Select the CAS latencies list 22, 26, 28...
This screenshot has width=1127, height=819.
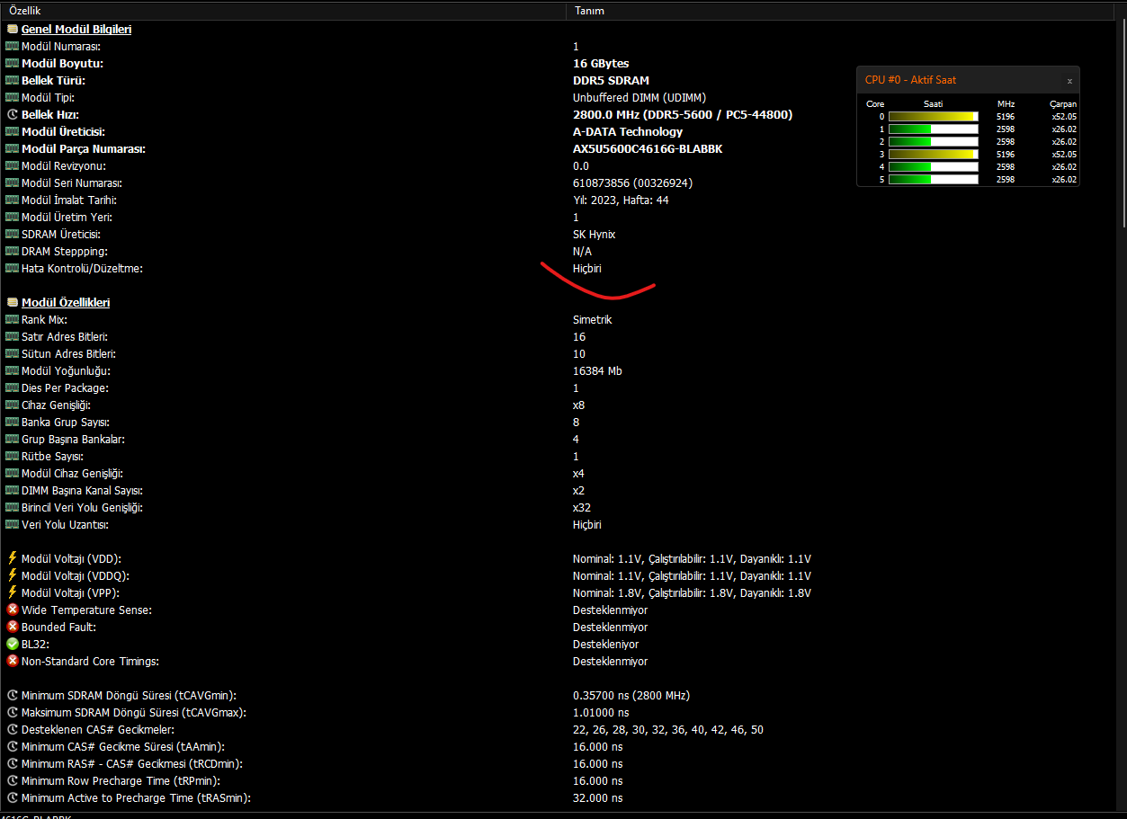click(x=668, y=729)
